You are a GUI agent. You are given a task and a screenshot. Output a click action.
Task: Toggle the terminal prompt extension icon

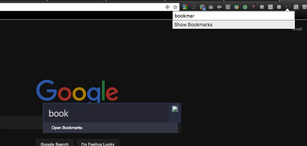tap(288, 7)
